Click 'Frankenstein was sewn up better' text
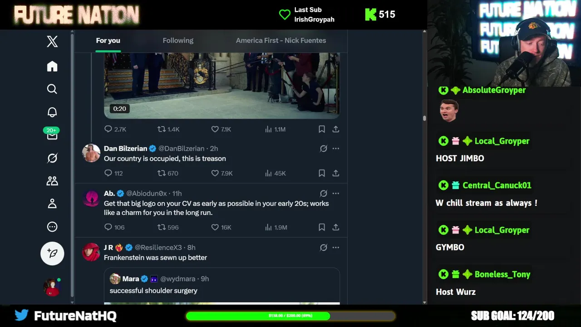This screenshot has width=581, height=327. 155,258
